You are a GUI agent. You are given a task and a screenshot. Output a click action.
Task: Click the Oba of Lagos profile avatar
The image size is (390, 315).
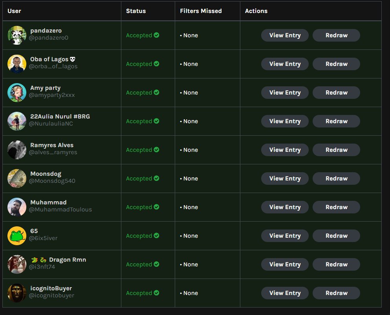point(16,64)
